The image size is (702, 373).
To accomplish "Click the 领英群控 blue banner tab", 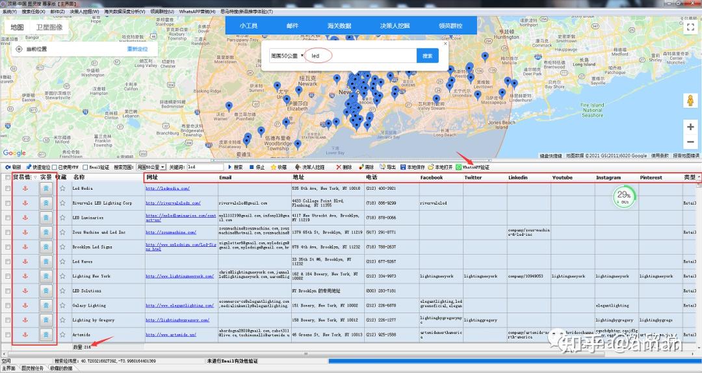I will click(450, 25).
